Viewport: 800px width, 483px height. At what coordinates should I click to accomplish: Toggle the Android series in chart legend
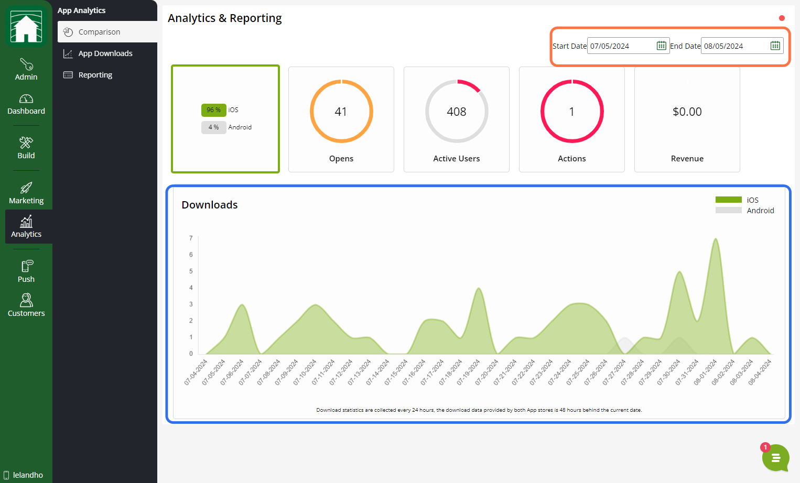pyautogui.click(x=744, y=210)
